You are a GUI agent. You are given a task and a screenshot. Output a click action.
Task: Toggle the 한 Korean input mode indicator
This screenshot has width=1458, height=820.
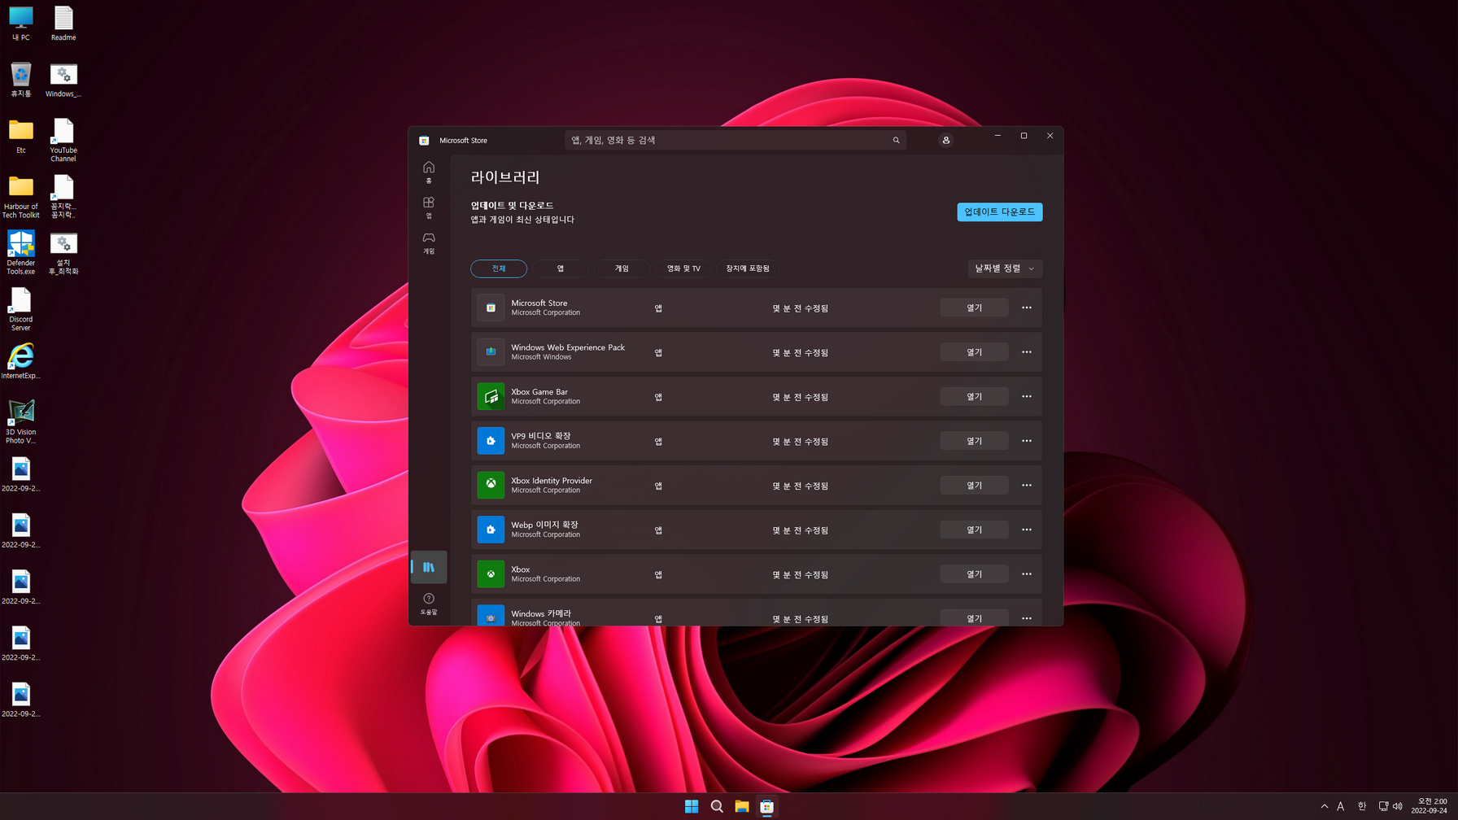(1361, 806)
